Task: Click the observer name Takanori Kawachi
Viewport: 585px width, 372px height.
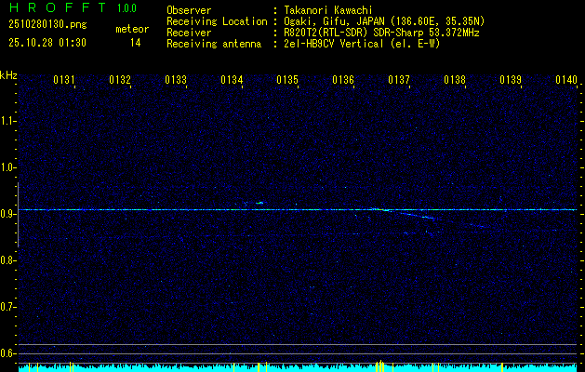Action: 328,10
